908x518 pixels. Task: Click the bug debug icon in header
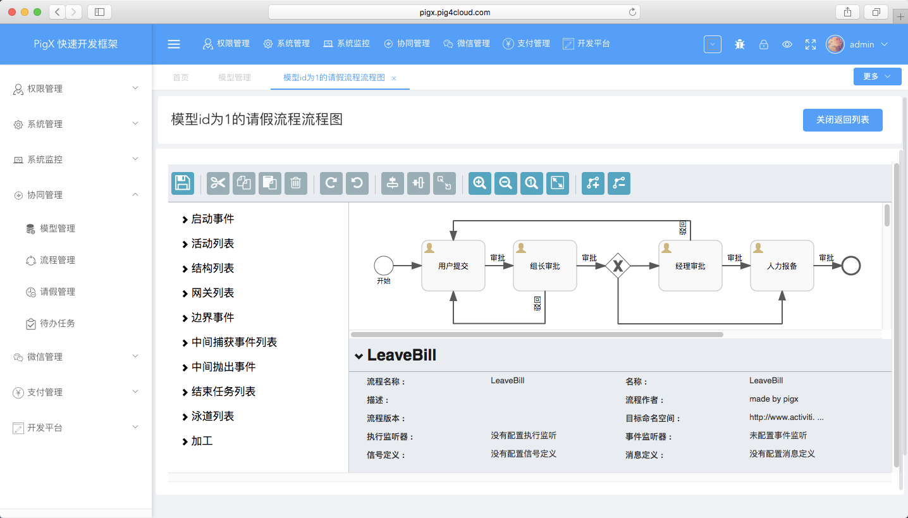point(740,44)
